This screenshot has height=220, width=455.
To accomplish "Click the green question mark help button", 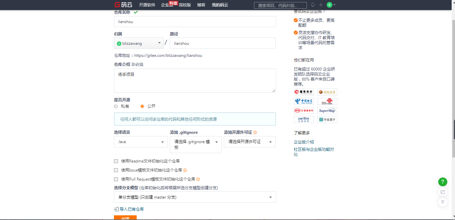I will tap(443, 182).
